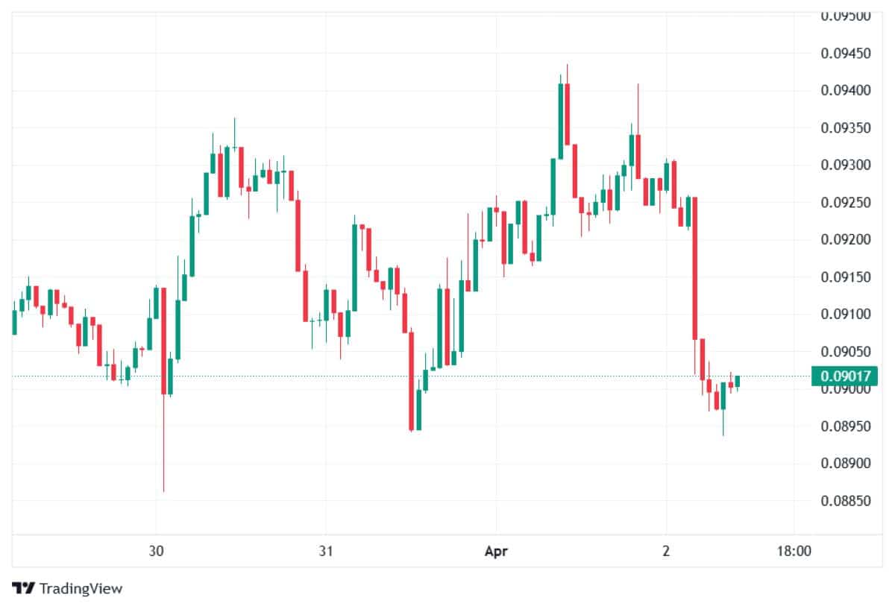Click the last green candle at chart's right edge
Viewport: 895px width, 609px height.
[737, 381]
